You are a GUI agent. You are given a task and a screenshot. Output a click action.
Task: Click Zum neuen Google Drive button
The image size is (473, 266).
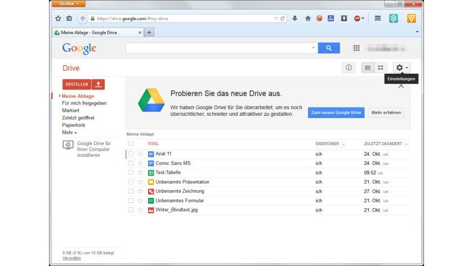tap(336, 112)
